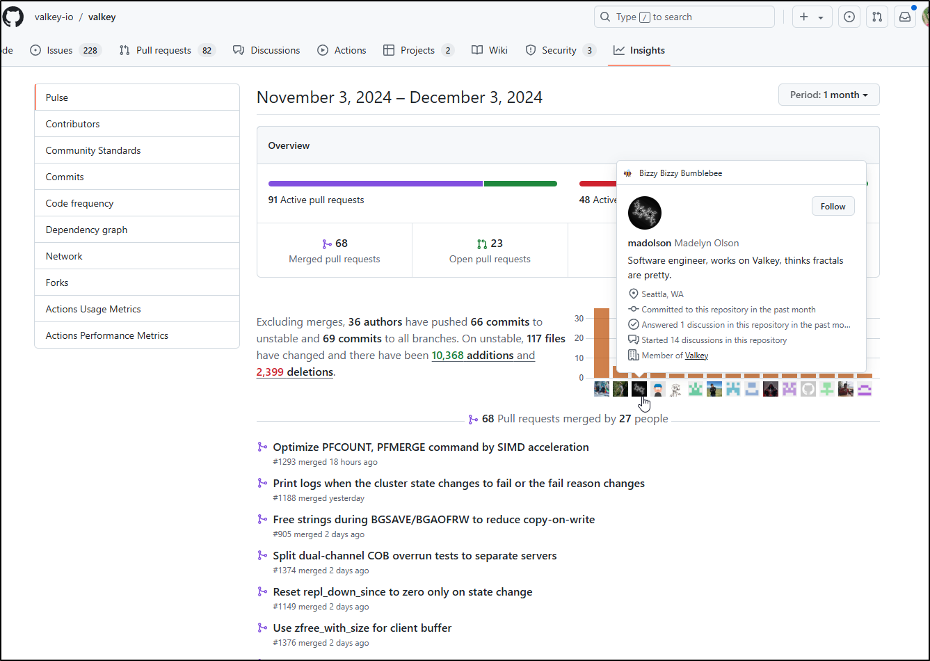Viewport: 930px width, 661px height.
Task: Open 23 Open pull requests stat
Action: [490, 250]
